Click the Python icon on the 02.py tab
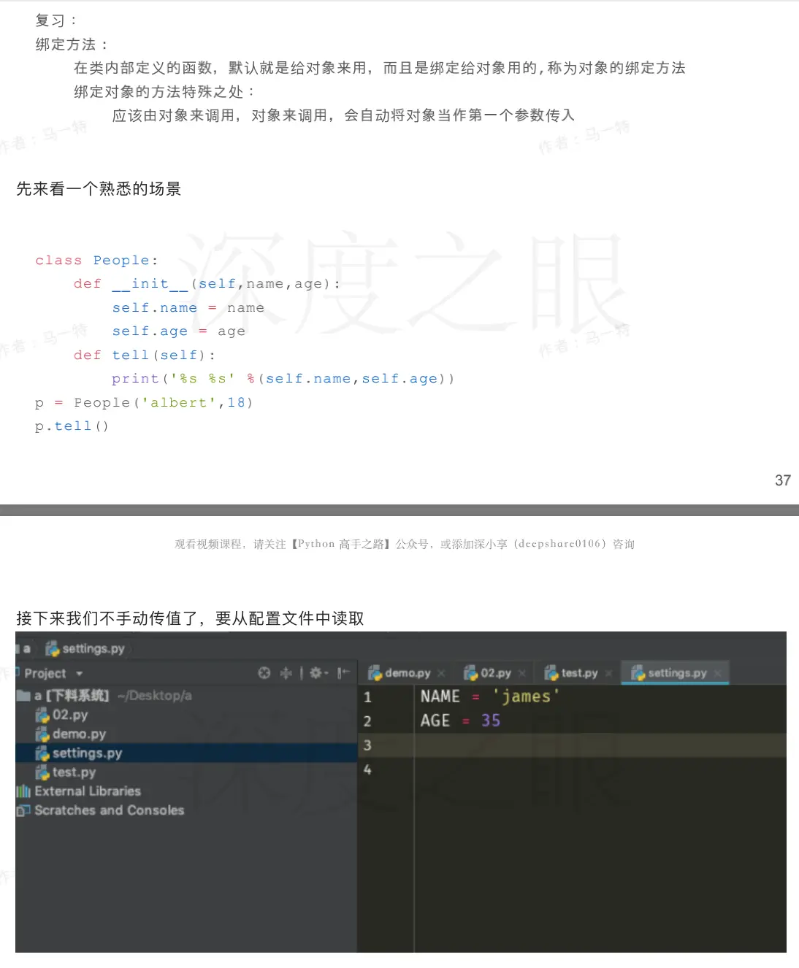The image size is (799, 968). point(471,673)
